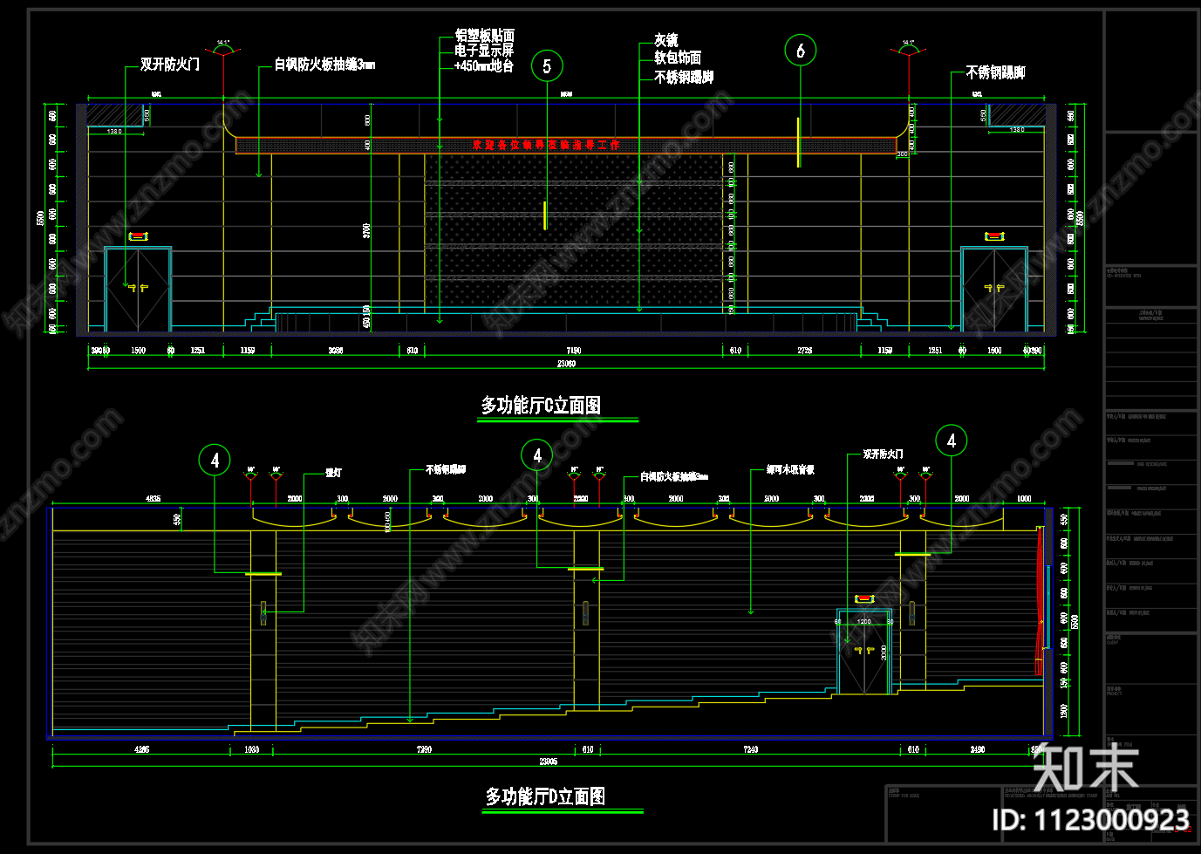Viewport: 1201px width, 854px height.
Task: Select the ID: 1123000923 text
Action: (x=1091, y=820)
